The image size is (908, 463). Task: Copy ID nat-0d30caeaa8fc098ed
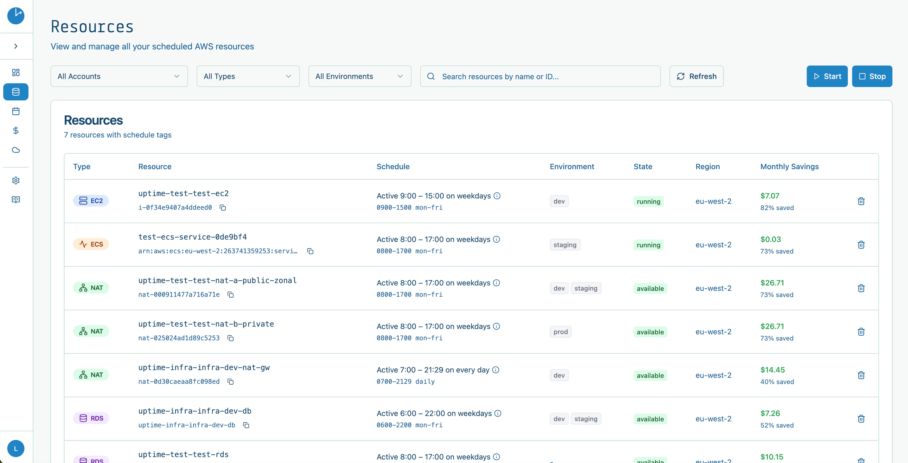click(x=230, y=382)
